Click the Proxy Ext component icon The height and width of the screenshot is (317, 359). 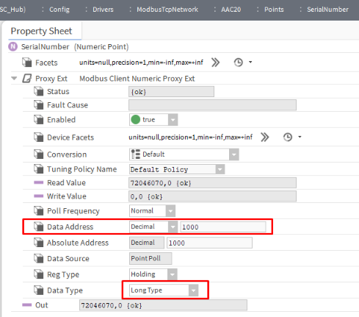(27, 79)
